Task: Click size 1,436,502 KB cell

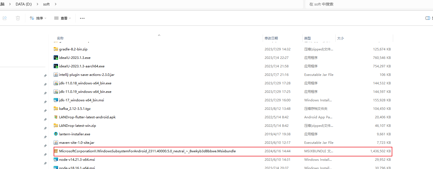Action: [380, 151]
